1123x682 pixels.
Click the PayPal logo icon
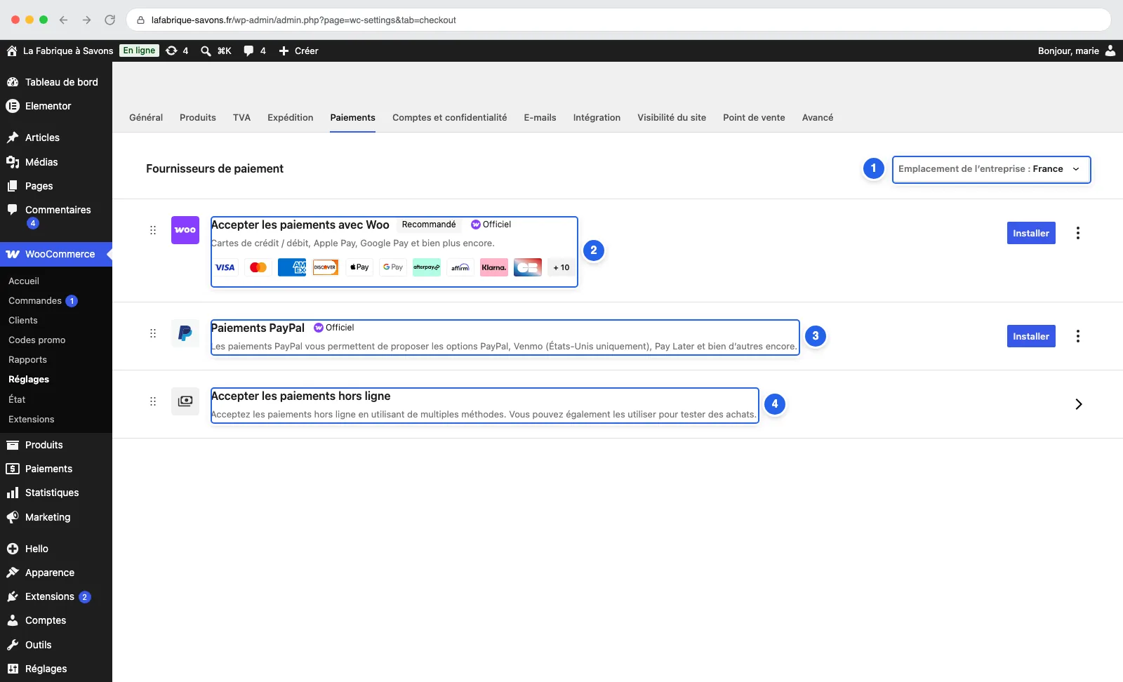185,333
